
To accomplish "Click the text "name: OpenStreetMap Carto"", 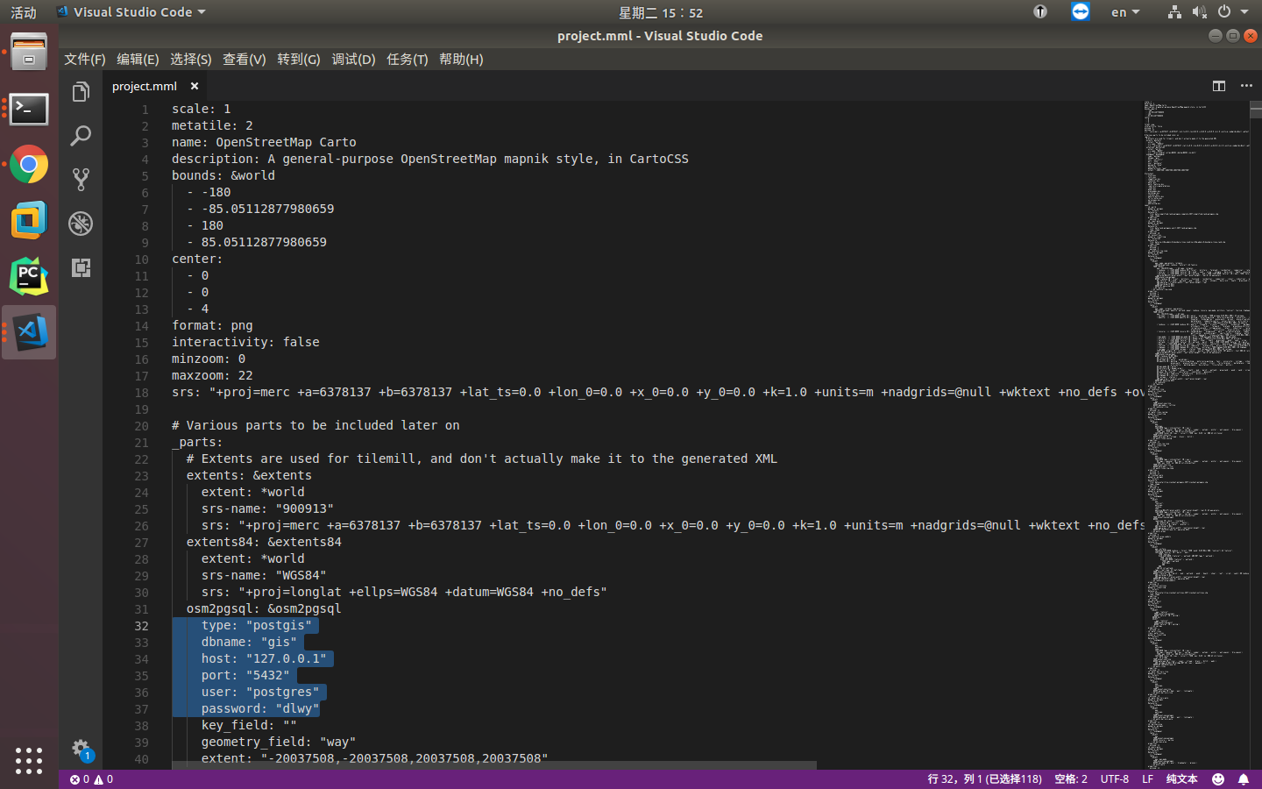I will pyautogui.click(x=264, y=142).
